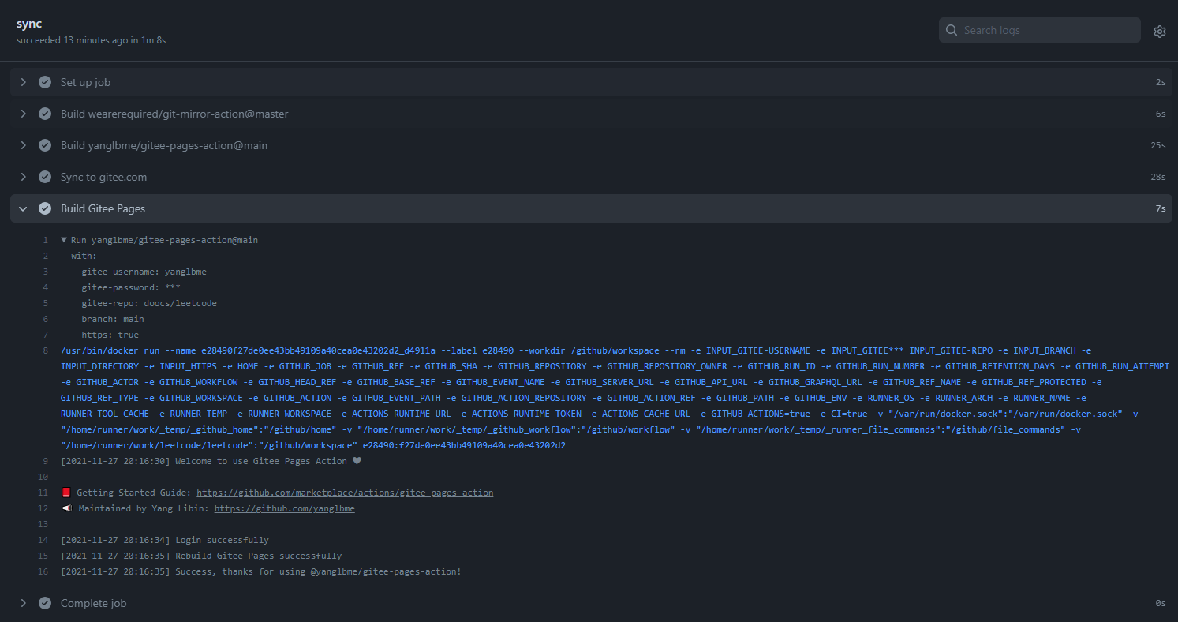Collapse the Build Gitee Pages step
The width and height of the screenshot is (1178, 622).
coord(24,208)
